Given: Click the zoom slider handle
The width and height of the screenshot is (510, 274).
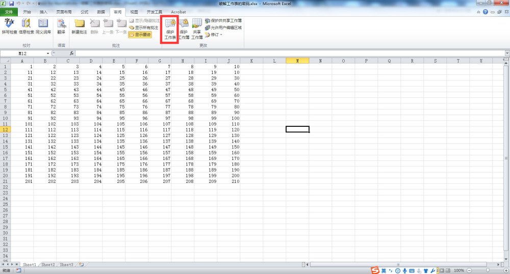Looking at the screenshot, I should 488,270.
